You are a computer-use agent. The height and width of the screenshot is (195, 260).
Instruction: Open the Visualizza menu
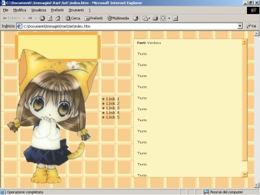pos(38,10)
